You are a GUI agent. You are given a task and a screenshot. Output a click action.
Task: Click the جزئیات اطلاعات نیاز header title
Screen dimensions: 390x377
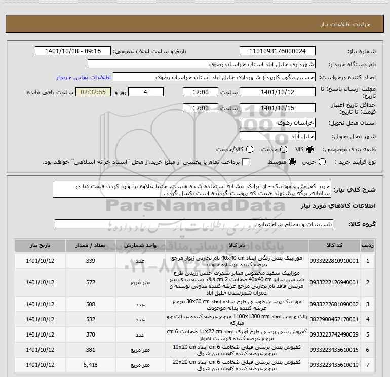pyautogui.click(x=345, y=24)
